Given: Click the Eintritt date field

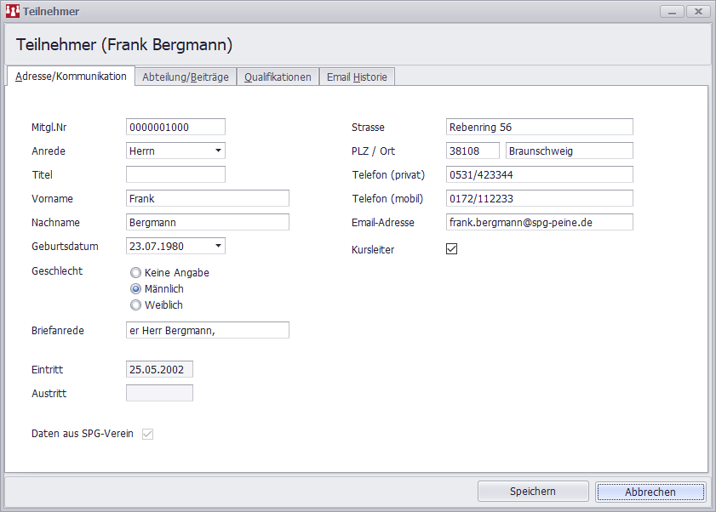Looking at the screenshot, I should [159, 369].
